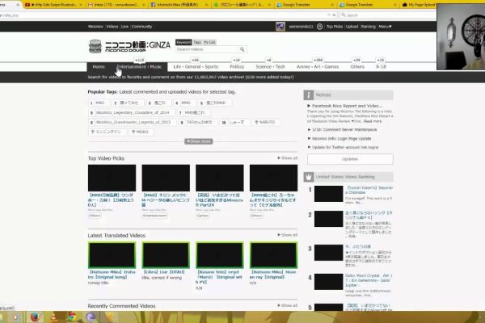
Task: Open Google Chrome from the taskbar
Action: [72, 317]
